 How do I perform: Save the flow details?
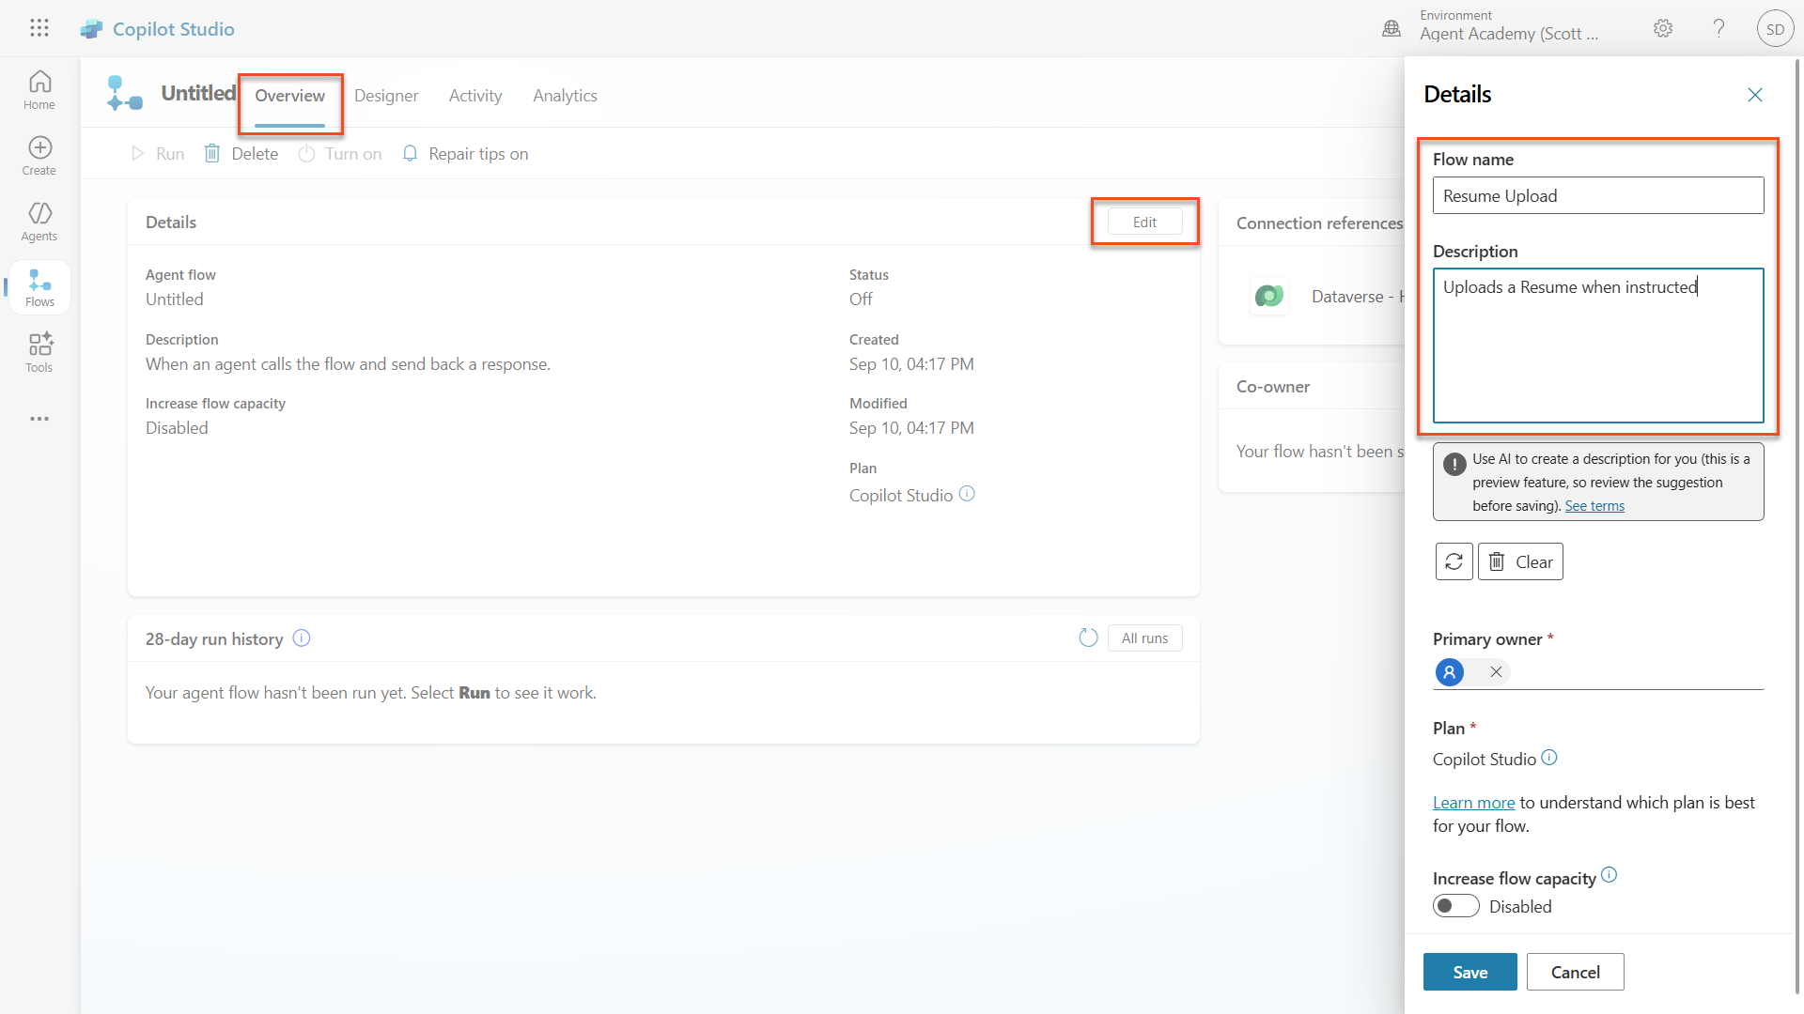(x=1470, y=972)
